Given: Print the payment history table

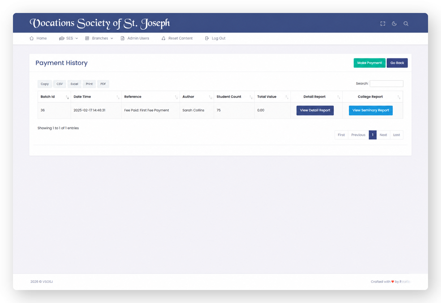Looking at the screenshot, I should (89, 84).
